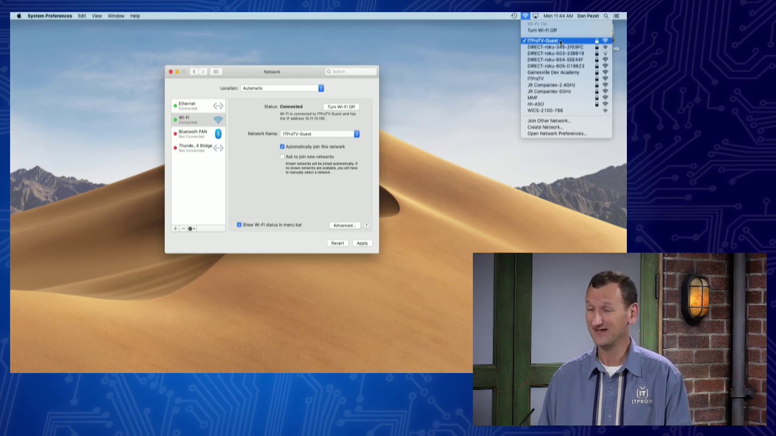The width and height of the screenshot is (776, 436).
Task: Select the Ethernet service in sidebar
Action: coord(198,106)
